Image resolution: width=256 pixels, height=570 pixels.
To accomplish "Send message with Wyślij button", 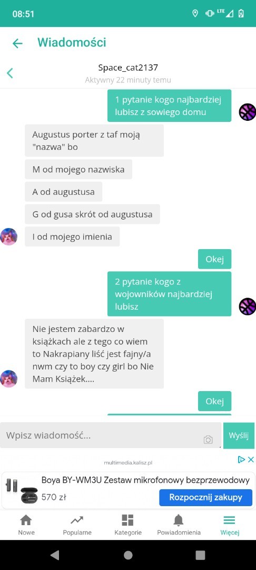I will [239, 435].
